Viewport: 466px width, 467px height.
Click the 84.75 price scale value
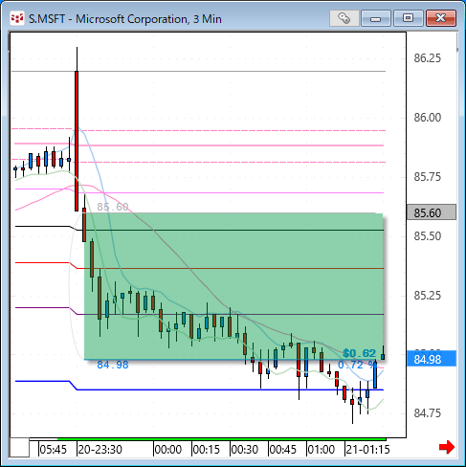pyautogui.click(x=427, y=413)
